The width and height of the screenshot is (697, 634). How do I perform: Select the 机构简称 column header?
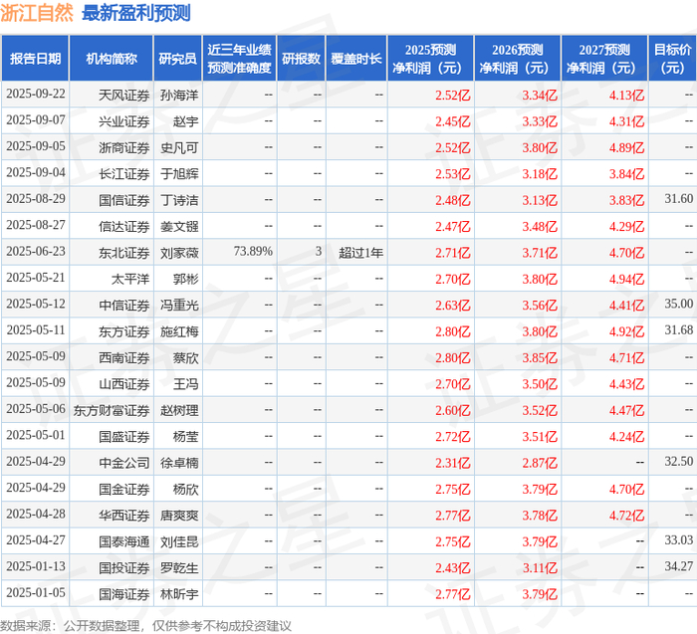coord(112,59)
